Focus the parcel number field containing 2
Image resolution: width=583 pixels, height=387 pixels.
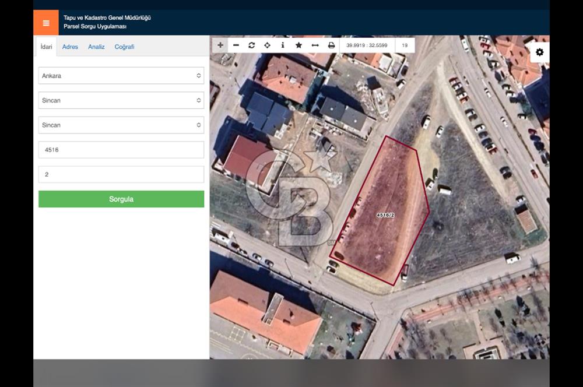pos(121,174)
